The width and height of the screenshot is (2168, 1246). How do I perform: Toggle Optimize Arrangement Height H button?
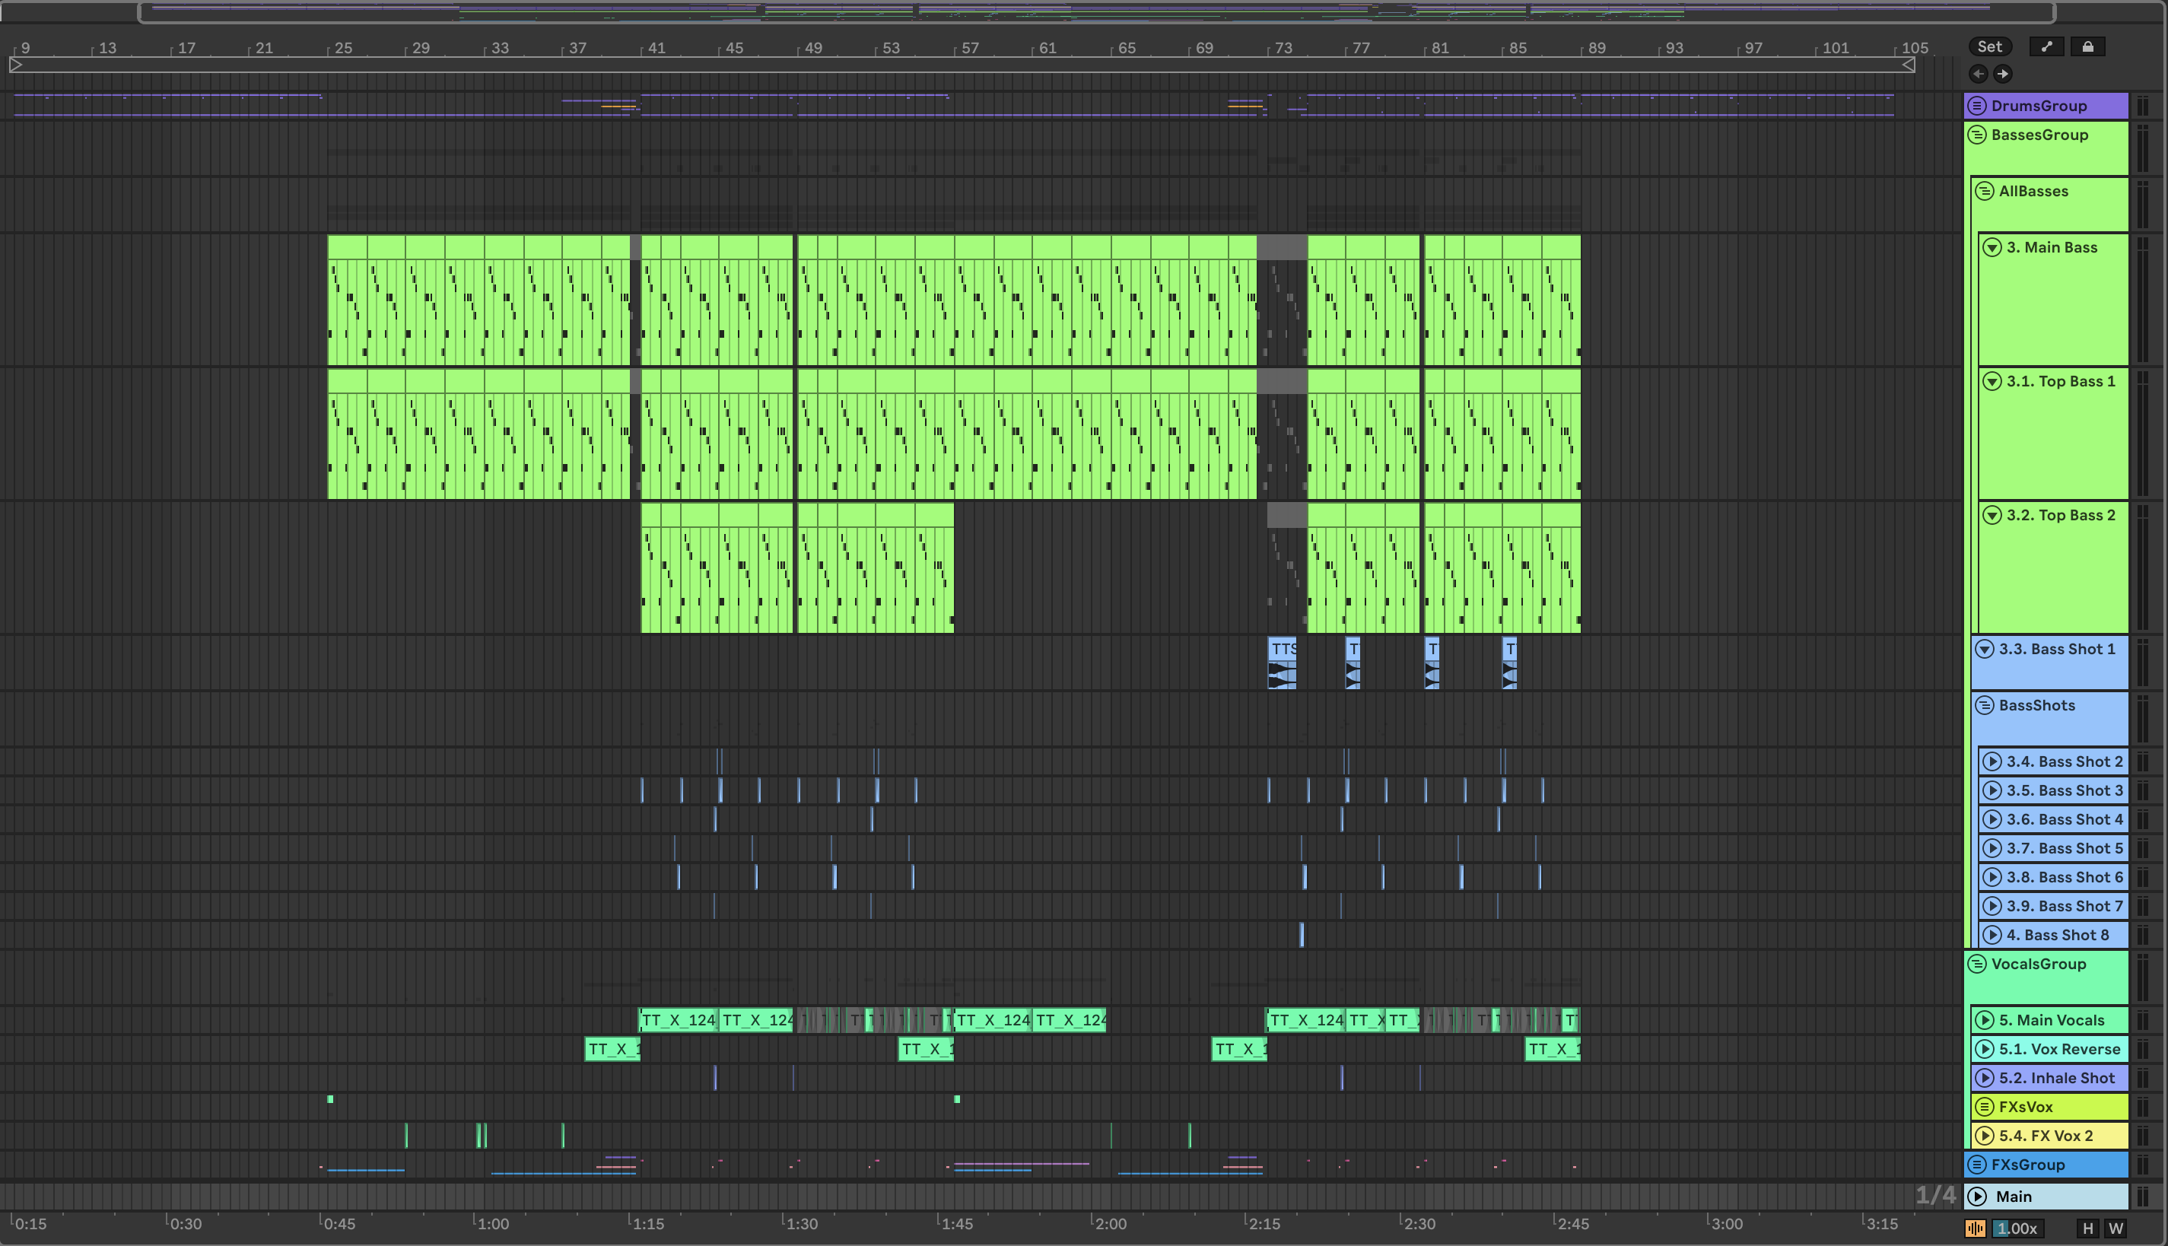tap(2087, 1229)
